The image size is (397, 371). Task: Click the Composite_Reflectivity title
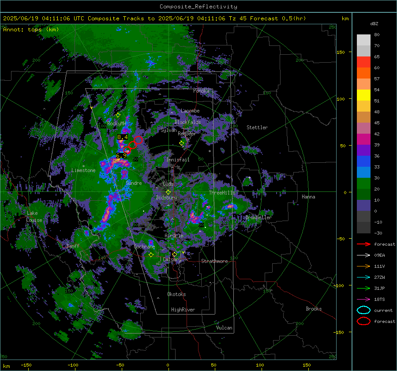point(198,7)
